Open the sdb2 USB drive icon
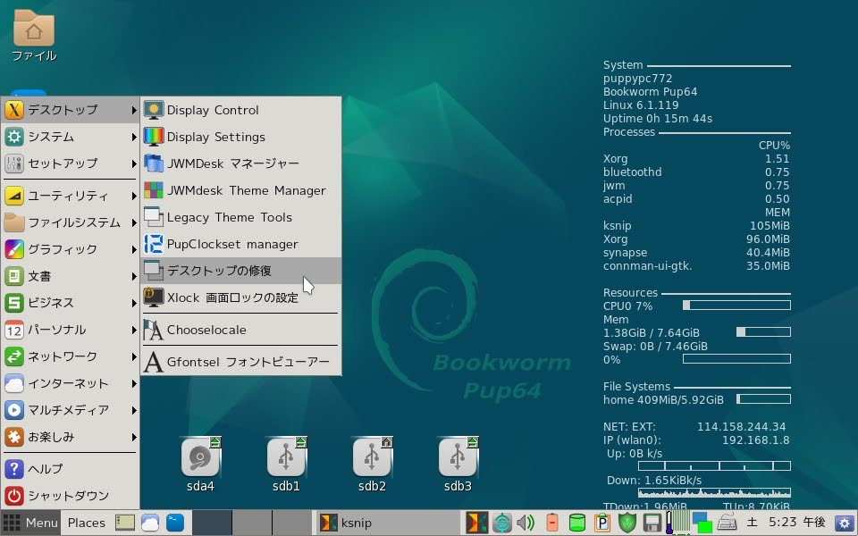The height and width of the screenshot is (536, 858). [x=372, y=464]
